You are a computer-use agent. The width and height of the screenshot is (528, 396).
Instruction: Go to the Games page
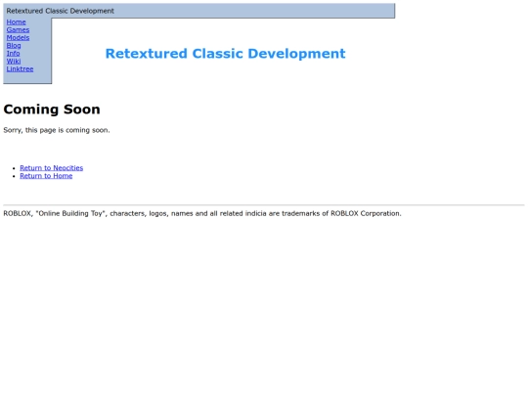tap(18, 29)
